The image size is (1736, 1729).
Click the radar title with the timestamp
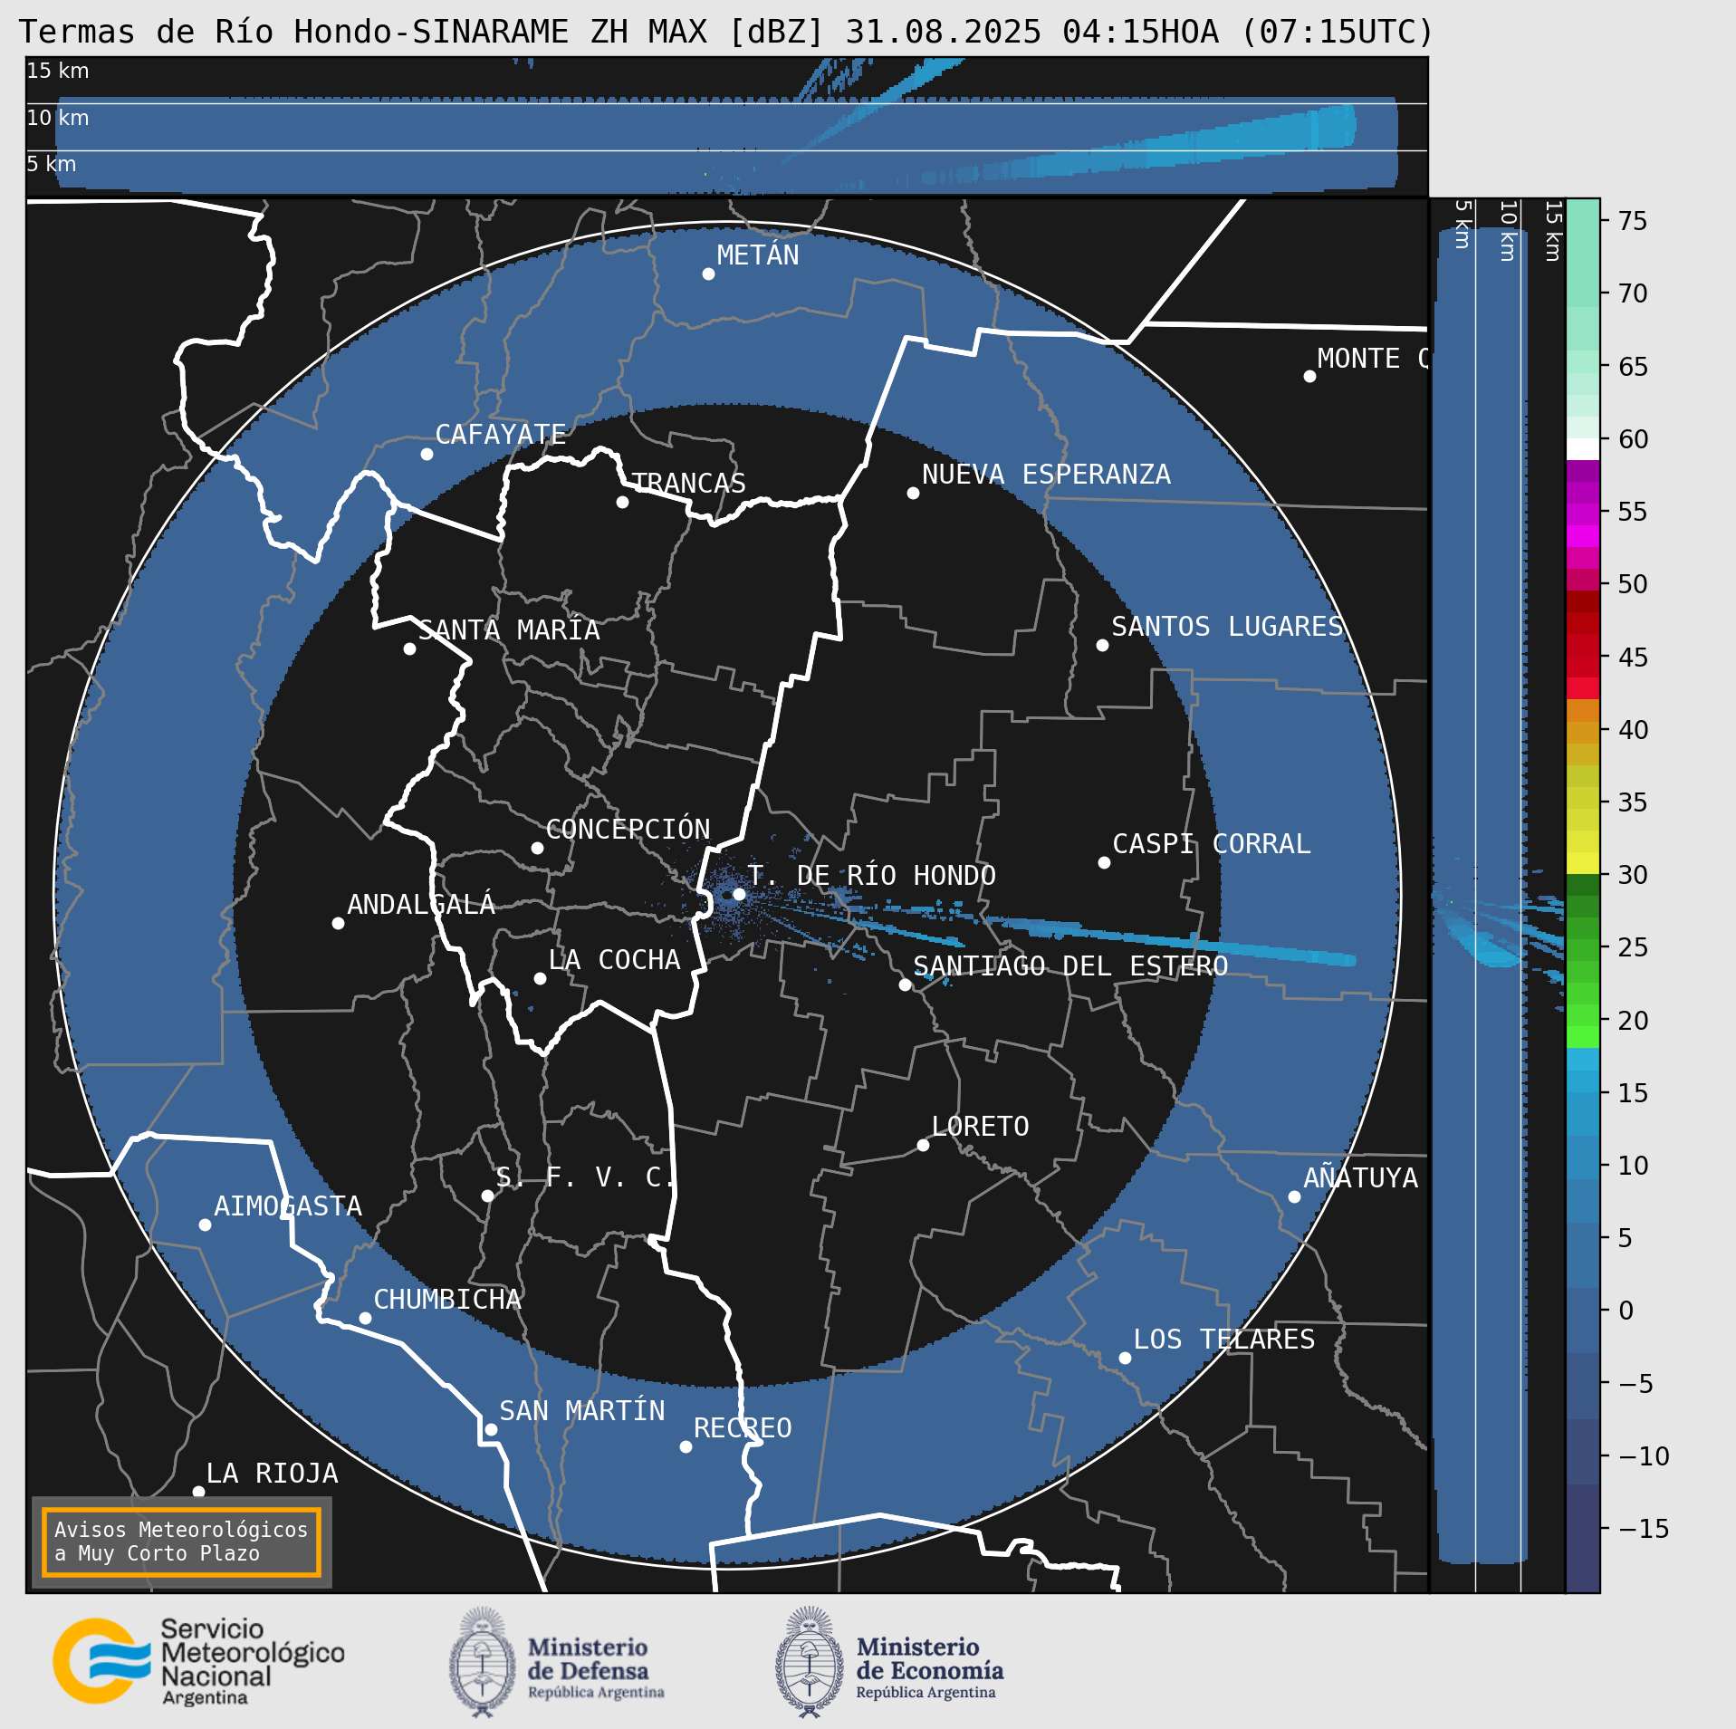[x=726, y=32]
